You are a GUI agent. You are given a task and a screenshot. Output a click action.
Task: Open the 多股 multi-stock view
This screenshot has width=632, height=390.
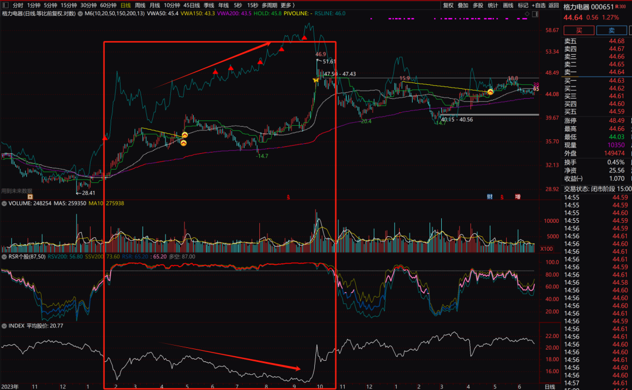pyautogui.click(x=478, y=5)
